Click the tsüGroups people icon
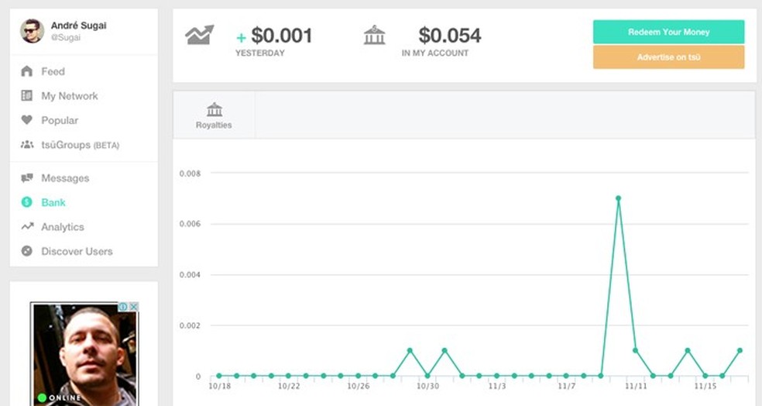This screenshot has height=406, width=762. pyautogui.click(x=26, y=145)
